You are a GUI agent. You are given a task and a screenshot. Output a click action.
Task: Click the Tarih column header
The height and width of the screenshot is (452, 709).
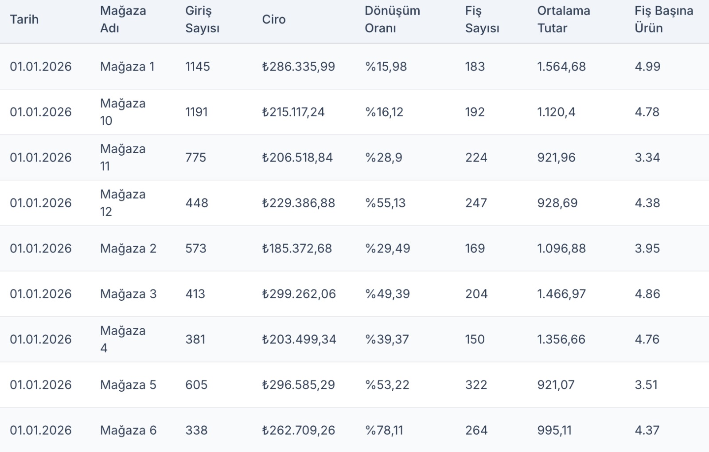(24, 20)
